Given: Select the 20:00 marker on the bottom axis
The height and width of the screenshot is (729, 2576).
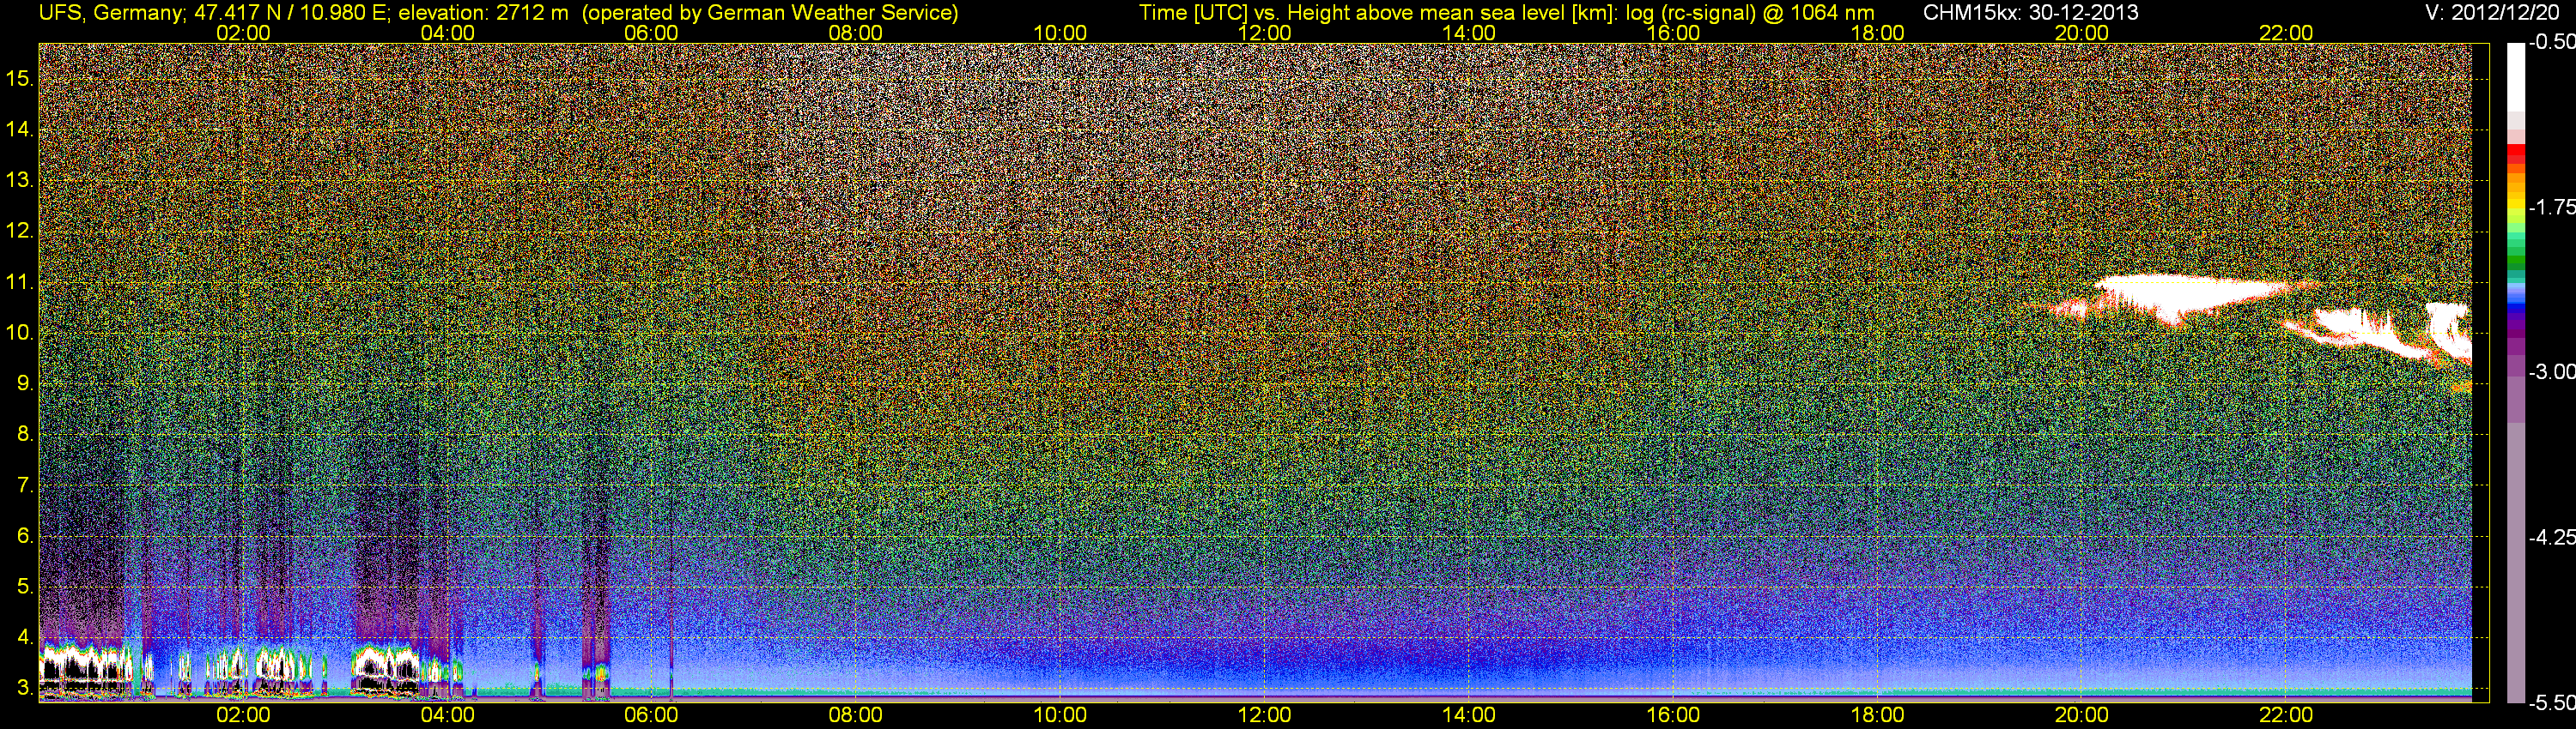Looking at the screenshot, I should pyautogui.click(x=2081, y=715).
